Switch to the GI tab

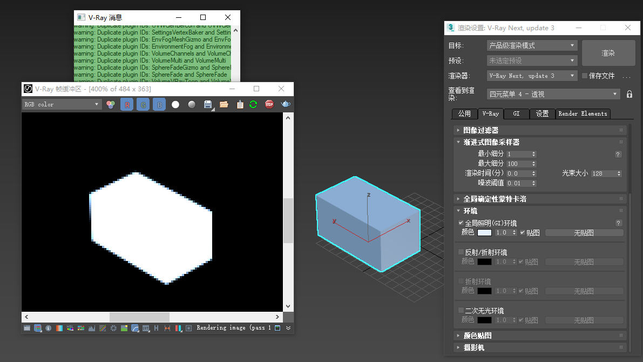(x=516, y=113)
